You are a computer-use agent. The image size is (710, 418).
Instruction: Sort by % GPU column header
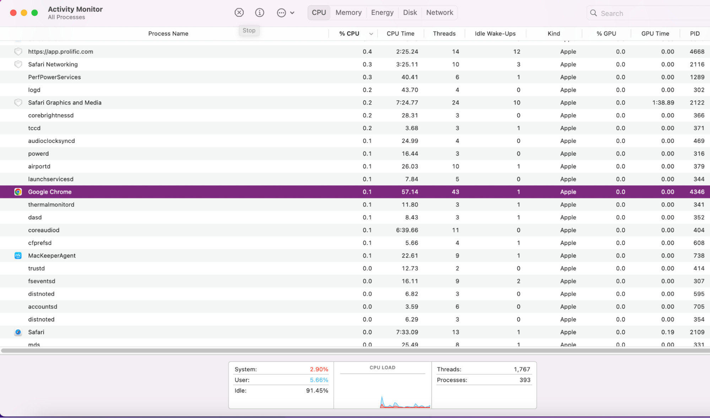click(606, 33)
